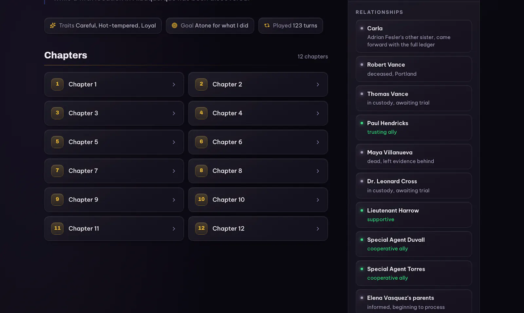
Task: Open the Robert Vance relationship card
Action: coord(414,69)
